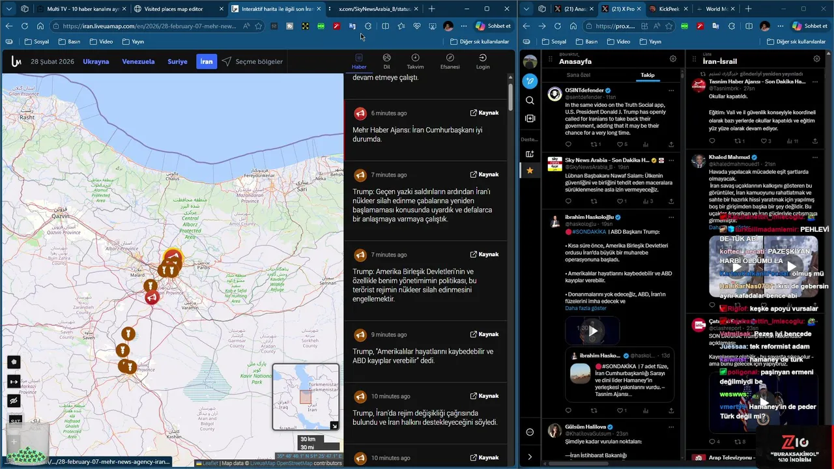Open the Yayın bookmarks folder in left browser

[132, 42]
